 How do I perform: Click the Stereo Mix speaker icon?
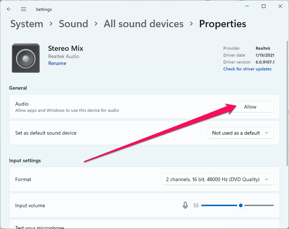(x=26, y=58)
